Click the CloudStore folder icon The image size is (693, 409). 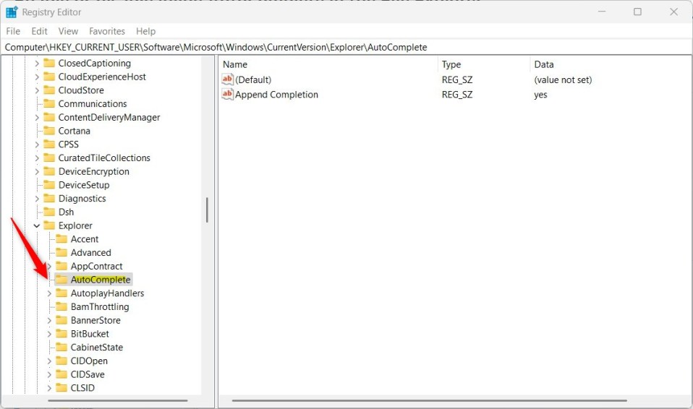[49, 90]
